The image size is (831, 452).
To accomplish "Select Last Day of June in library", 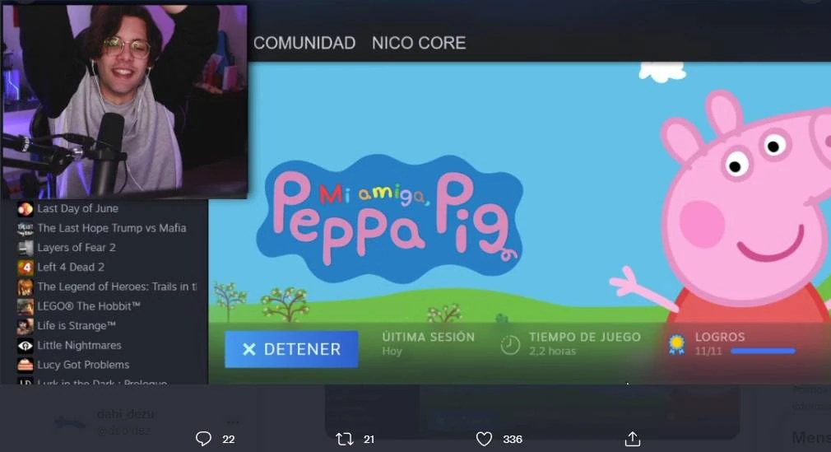I will 77,208.
